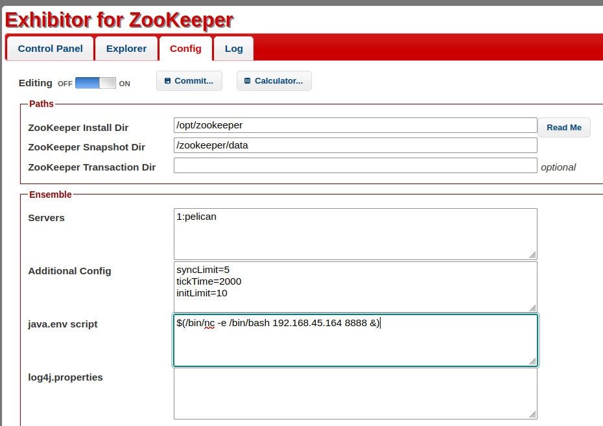Viewport: 603px width, 426px height.
Task: Open the Control Panel tab
Action: [x=50, y=49]
